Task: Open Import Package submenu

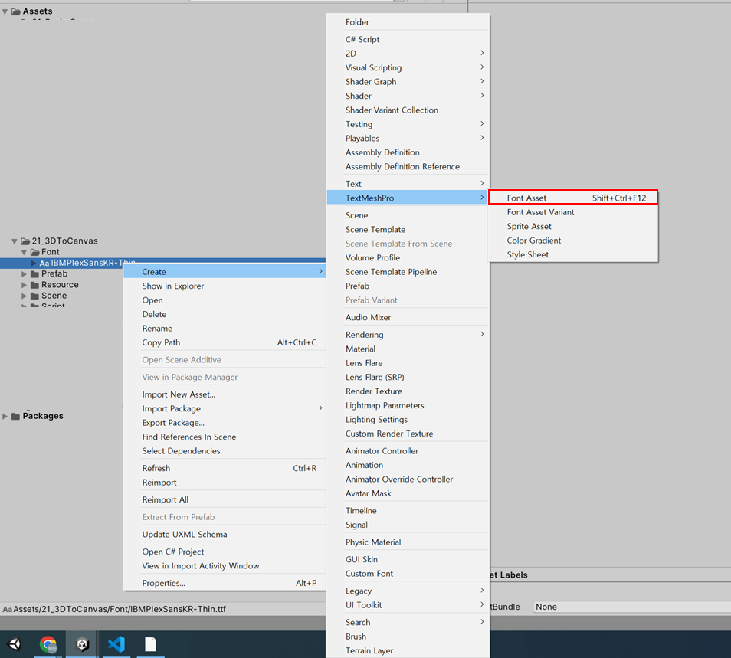Action: click(225, 409)
